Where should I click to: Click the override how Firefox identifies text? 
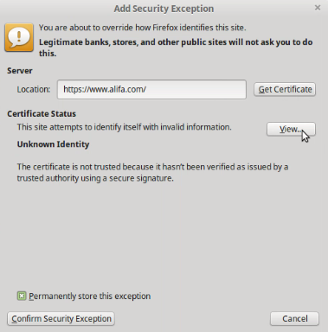point(143,28)
